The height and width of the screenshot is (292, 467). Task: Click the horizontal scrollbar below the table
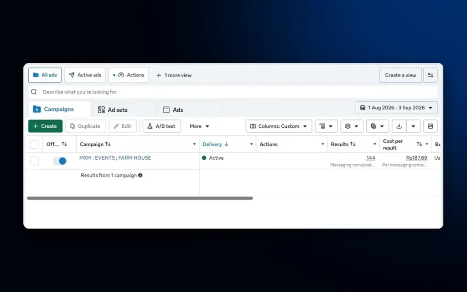(140, 198)
